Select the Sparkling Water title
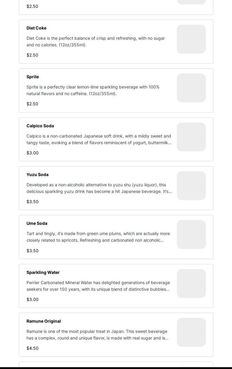Image resolution: width=232 pixels, height=369 pixels. click(x=43, y=272)
